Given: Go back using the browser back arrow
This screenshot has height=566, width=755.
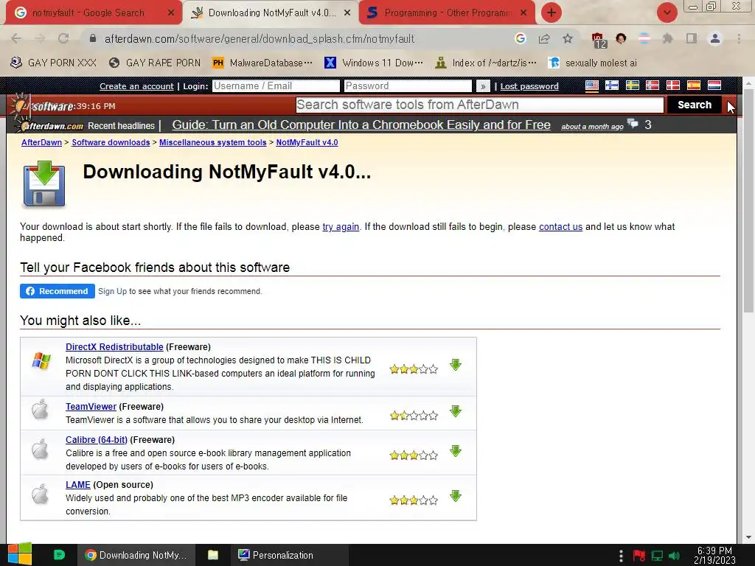Looking at the screenshot, I should [16, 38].
